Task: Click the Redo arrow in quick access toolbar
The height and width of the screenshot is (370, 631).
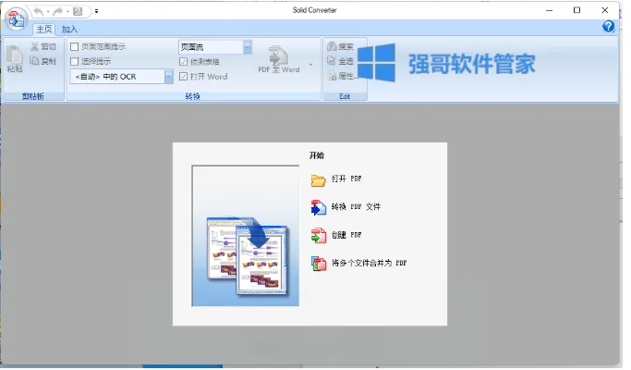Action: [x=58, y=11]
